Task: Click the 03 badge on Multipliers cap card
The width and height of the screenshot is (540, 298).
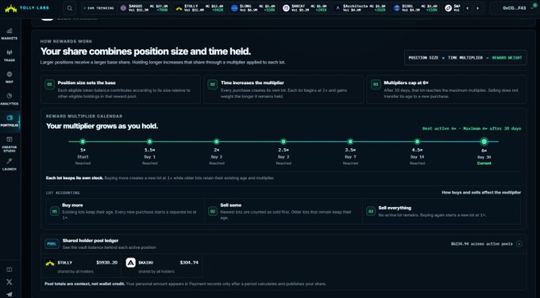Action: coord(376,85)
